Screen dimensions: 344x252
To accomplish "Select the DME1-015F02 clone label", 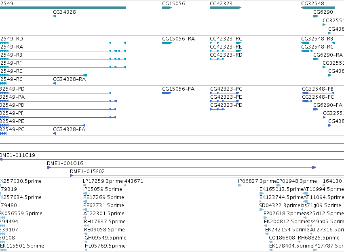I will (x=87, y=172).
